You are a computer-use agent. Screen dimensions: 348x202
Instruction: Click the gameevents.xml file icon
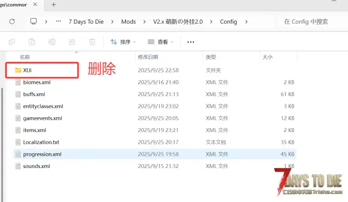pyautogui.click(x=18, y=118)
